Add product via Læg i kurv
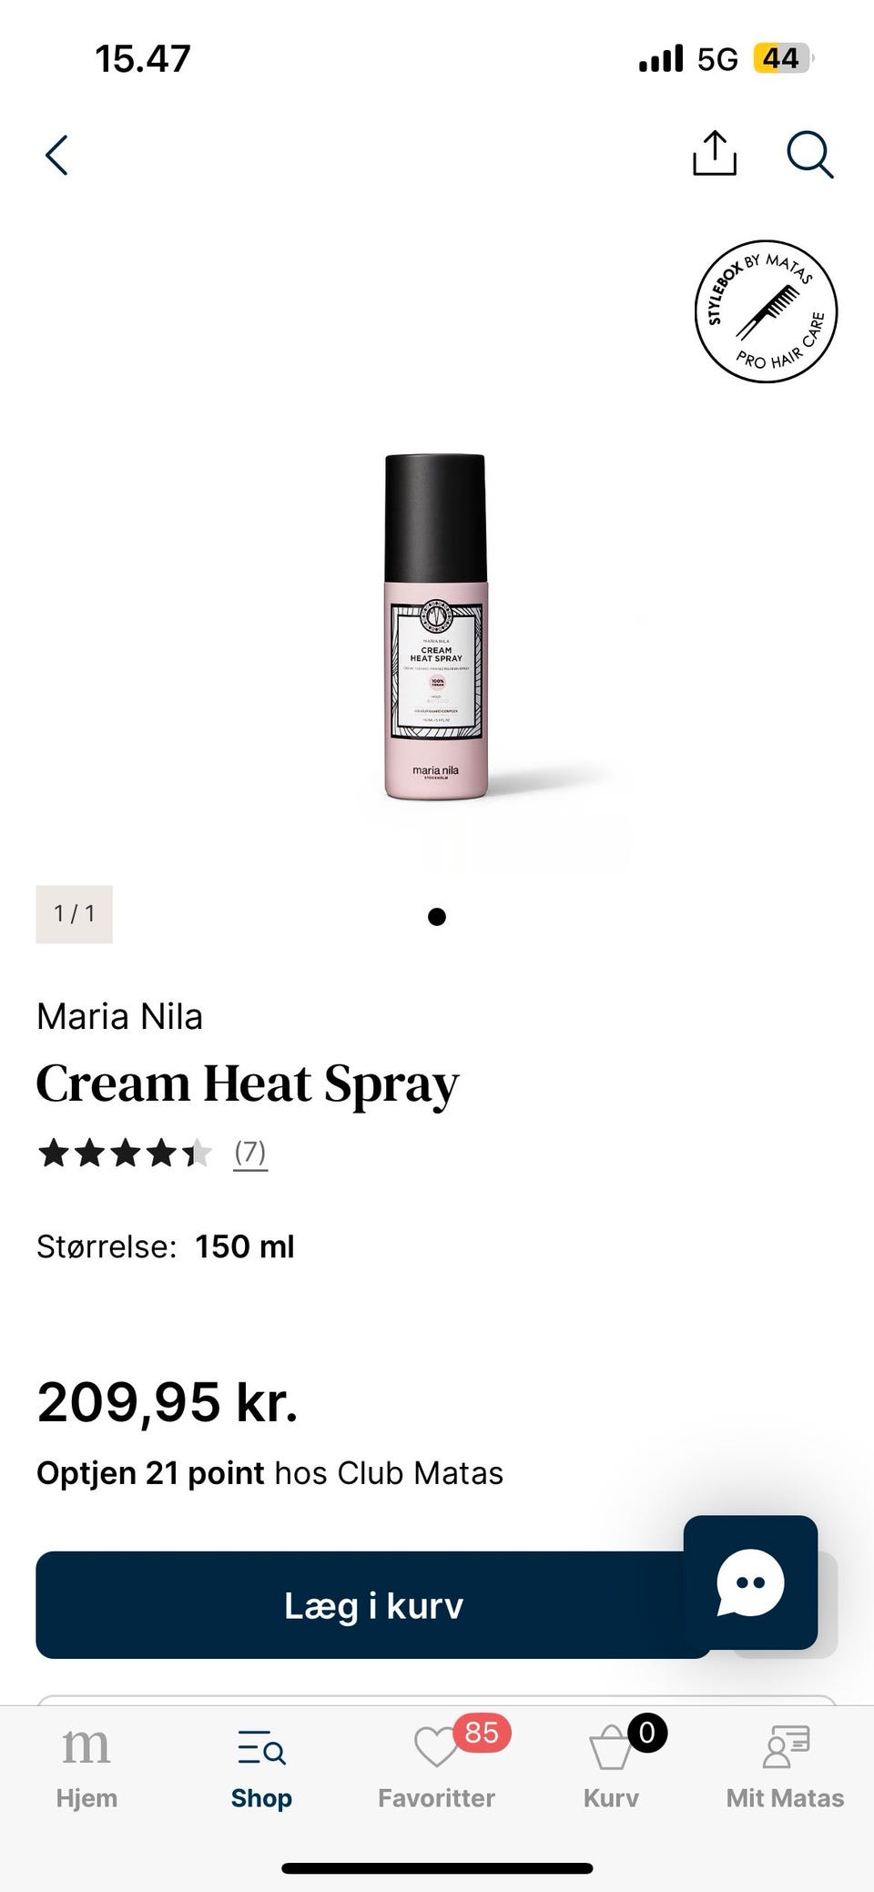 click(x=373, y=1605)
